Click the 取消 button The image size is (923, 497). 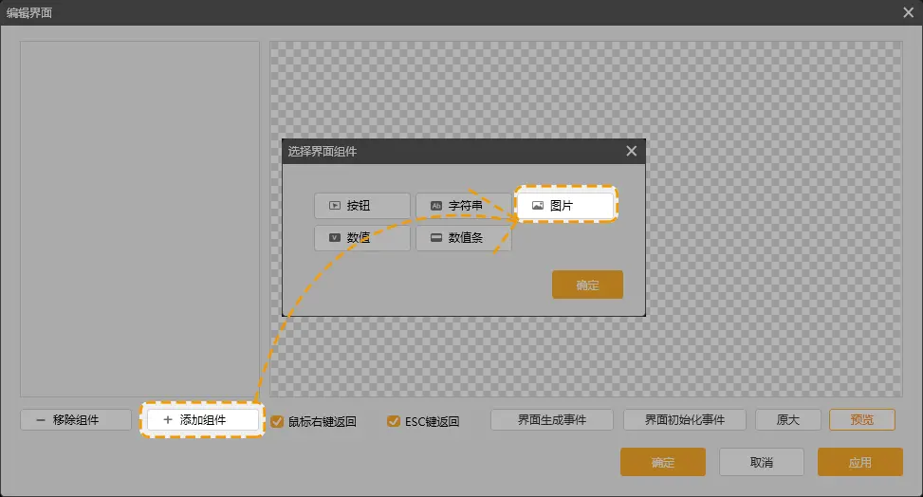761,463
